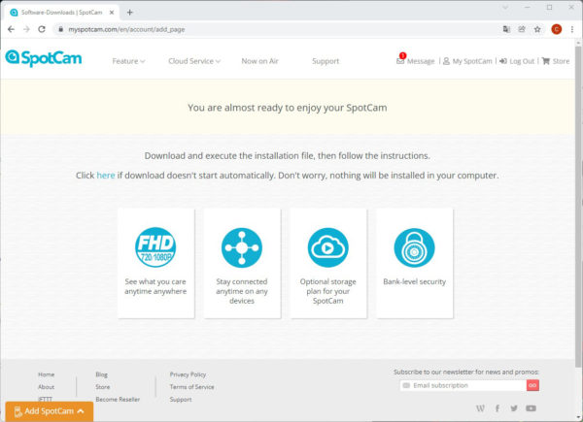Click the Store shopping cart icon

coord(546,61)
